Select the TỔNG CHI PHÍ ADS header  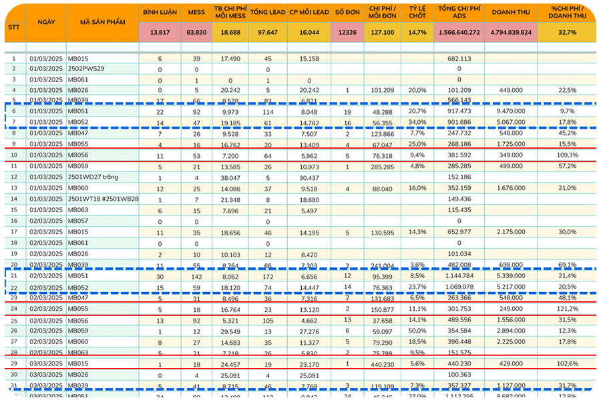click(x=459, y=13)
